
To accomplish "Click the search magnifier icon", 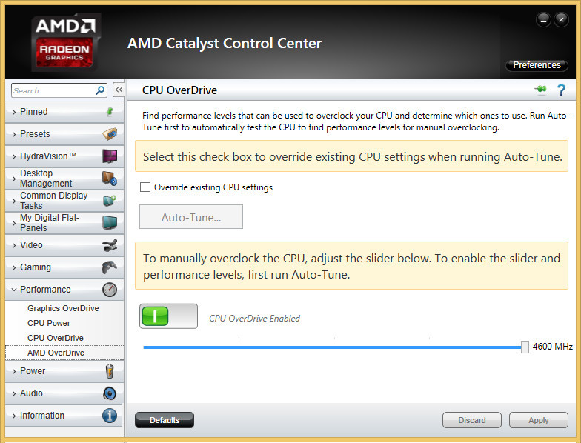I will pyautogui.click(x=101, y=90).
